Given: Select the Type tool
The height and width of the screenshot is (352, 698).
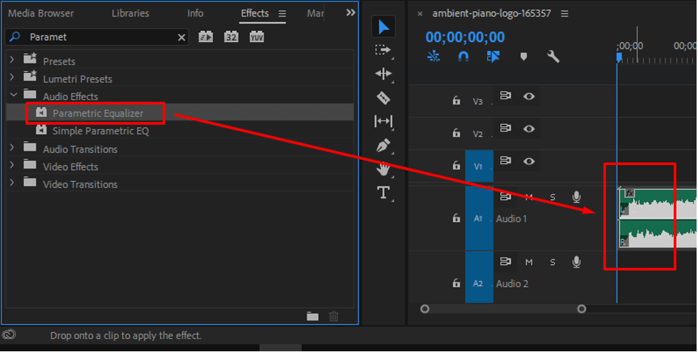Looking at the screenshot, I should (x=383, y=193).
